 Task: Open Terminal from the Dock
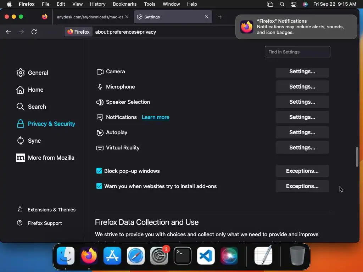[183, 256]
